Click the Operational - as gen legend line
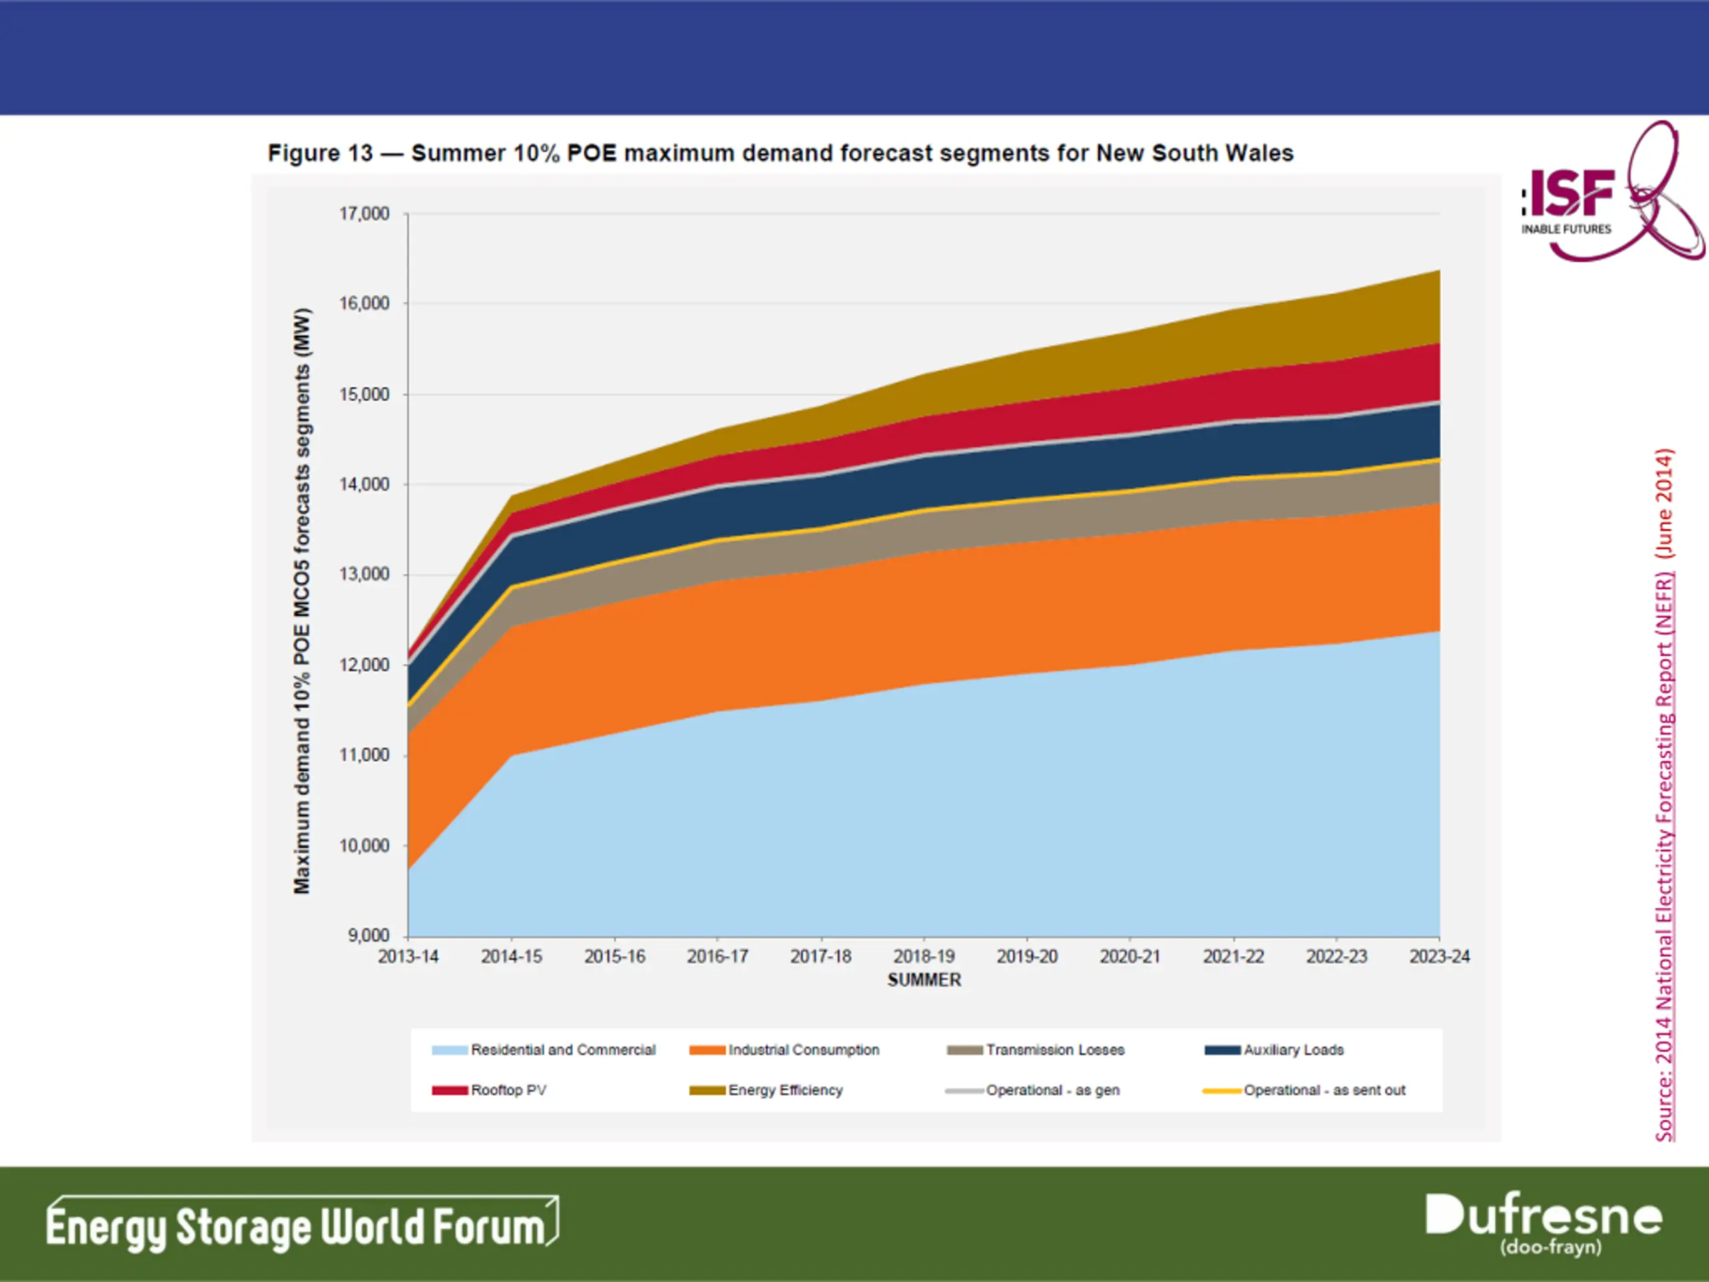 click(x=964, y=1090)
